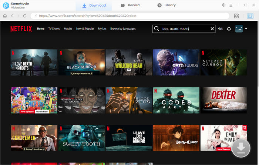Open the hamburger menu icon
The image size is (259, 165).
[231, 5]
